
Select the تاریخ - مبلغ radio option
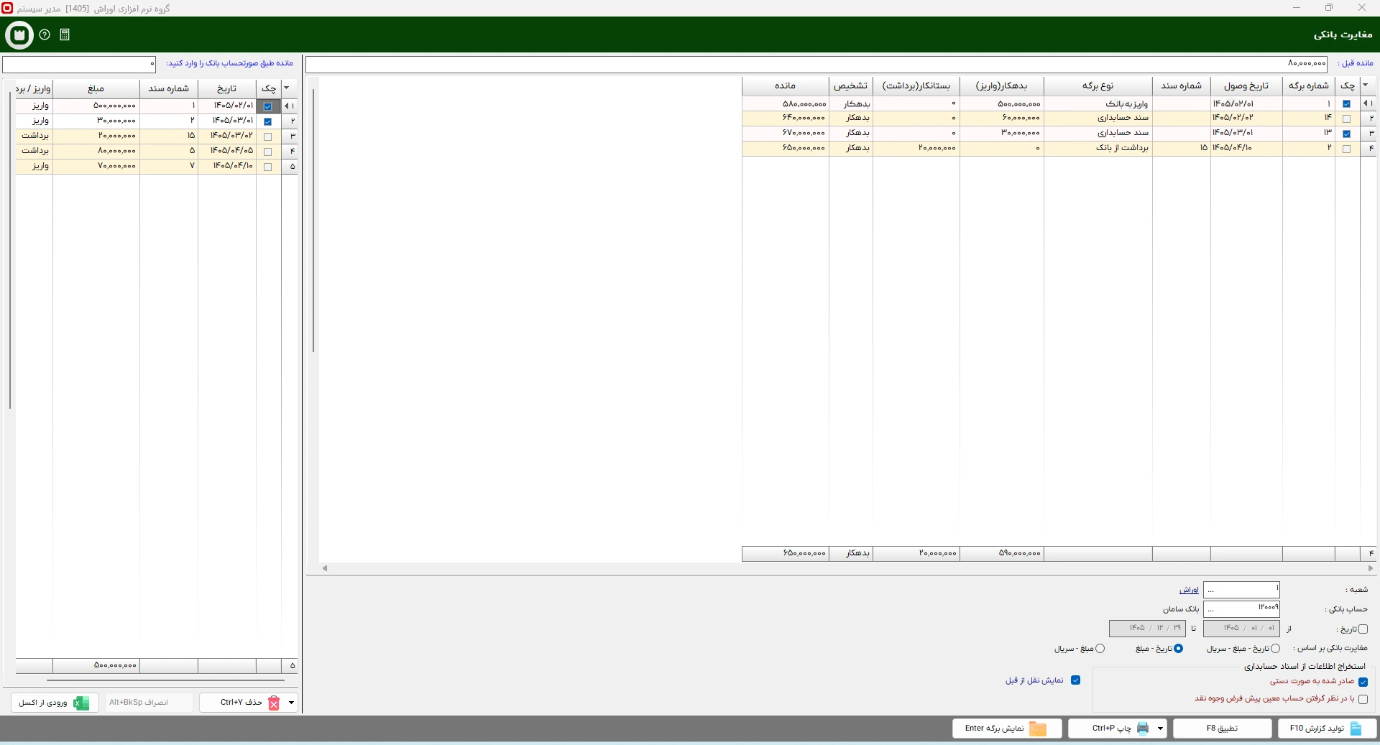(x=1178, y=649)
